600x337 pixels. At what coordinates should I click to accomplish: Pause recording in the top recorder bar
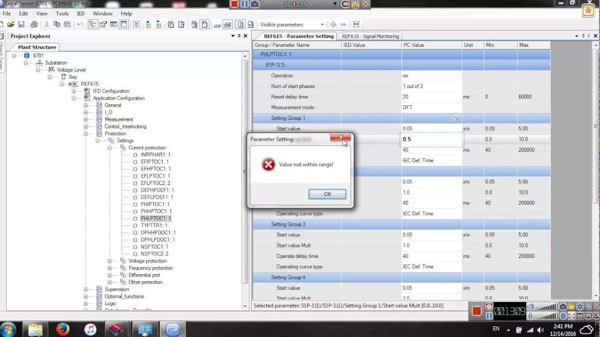point(245,4)
